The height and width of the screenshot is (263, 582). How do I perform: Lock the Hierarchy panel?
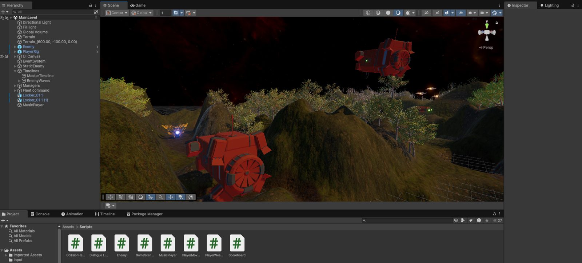(x=91, y=5)
